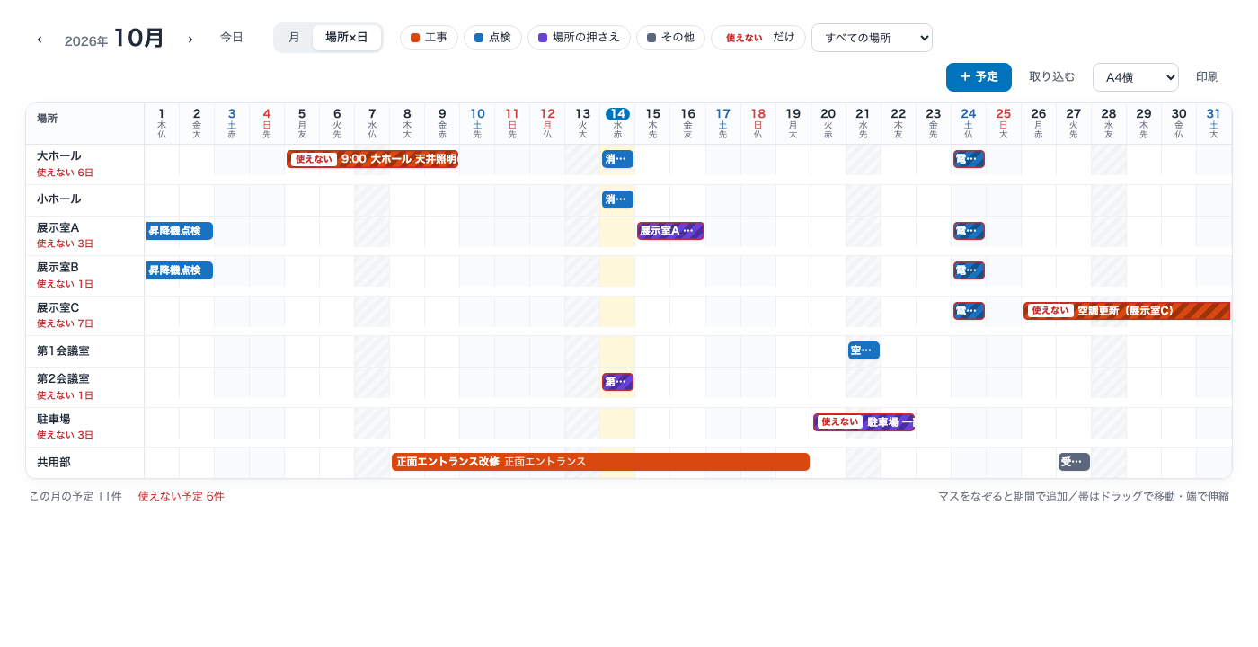The width and height of the screenshot is (1258, 647).
Task: Select the day 31 column header
Action: (1214, 123)
